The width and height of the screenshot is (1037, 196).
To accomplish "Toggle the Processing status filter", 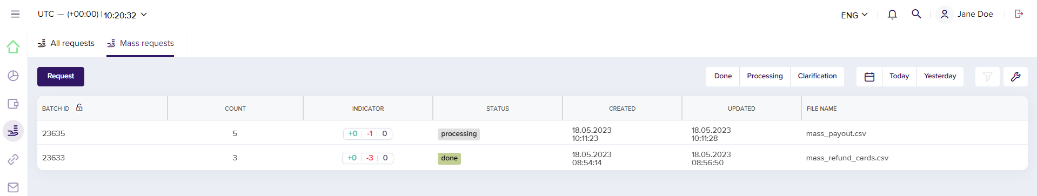I will pyautogui.click(x=765, y=76).
